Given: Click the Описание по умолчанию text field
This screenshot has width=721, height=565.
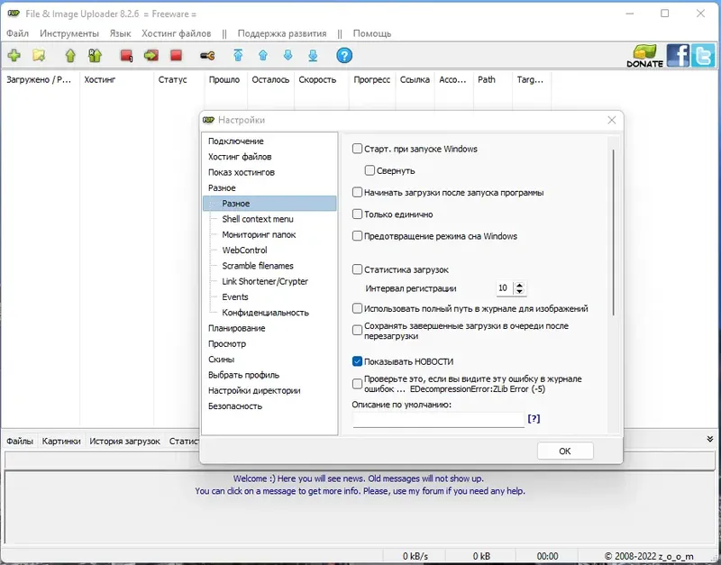Looking at the screenshot, I should (438, 419).
